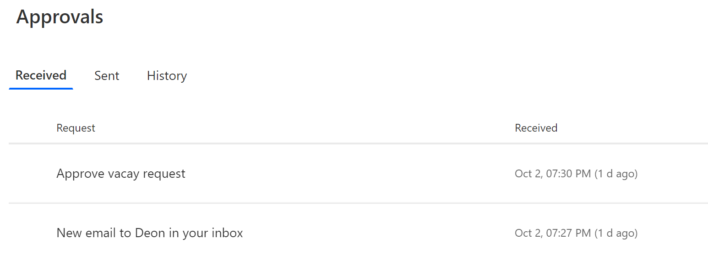Select the Oct 2, 07:27 PM timestamp
Screen dimensions: 708x255
click(552, 233)
